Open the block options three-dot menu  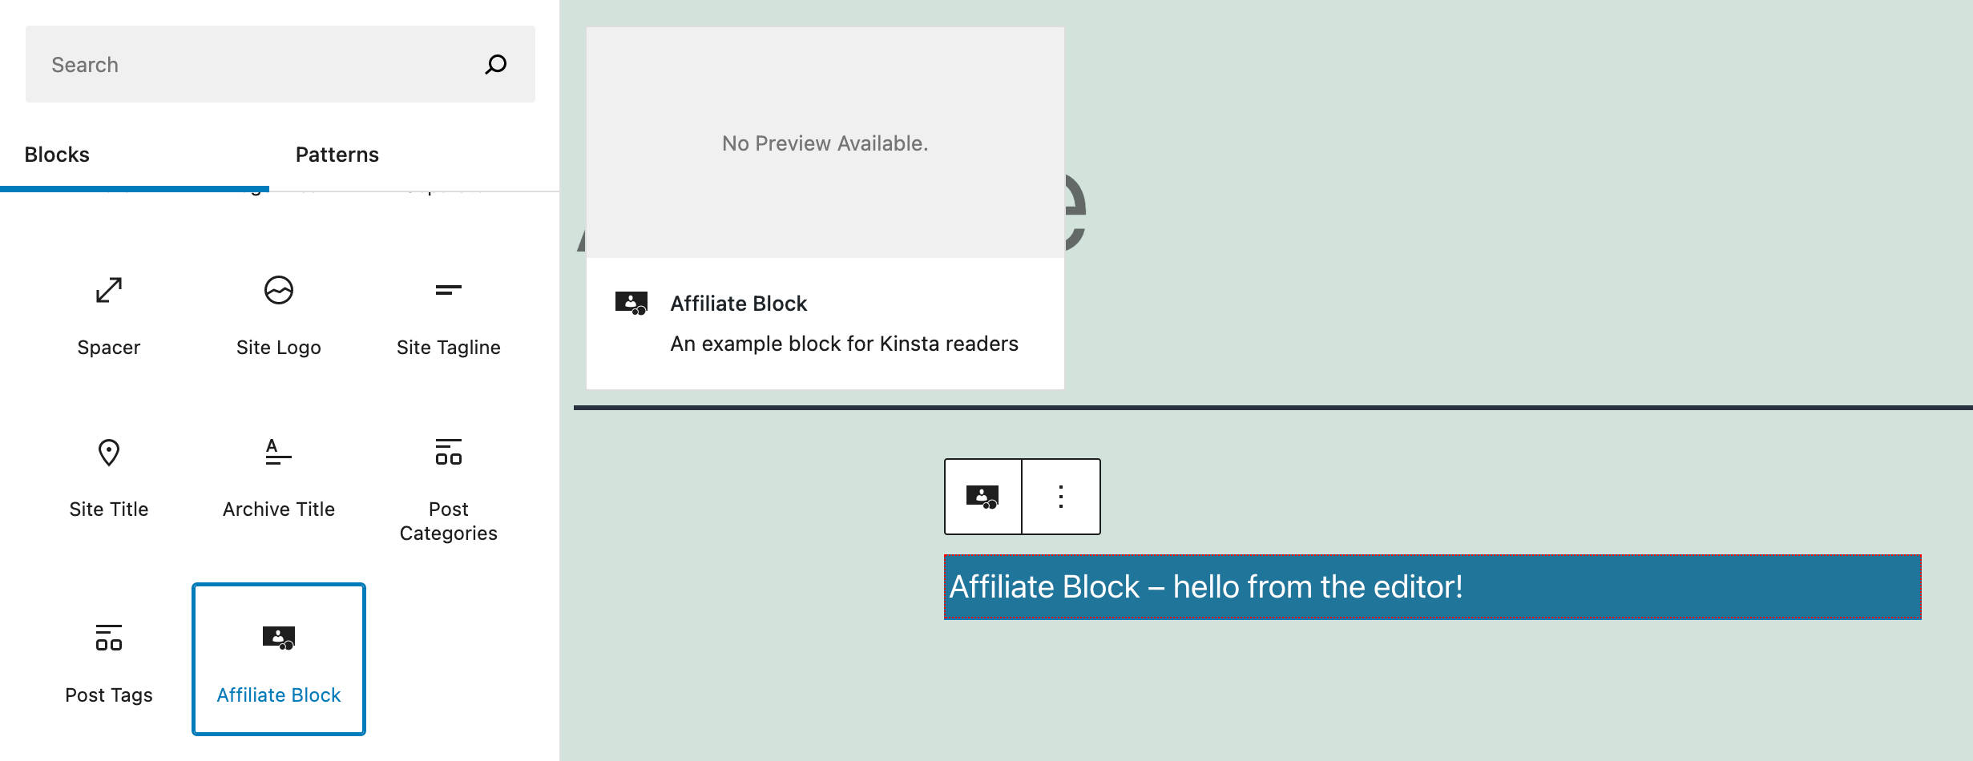pos(1061,497)
